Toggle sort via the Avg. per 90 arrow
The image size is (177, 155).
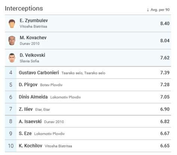tap(148, 10)
